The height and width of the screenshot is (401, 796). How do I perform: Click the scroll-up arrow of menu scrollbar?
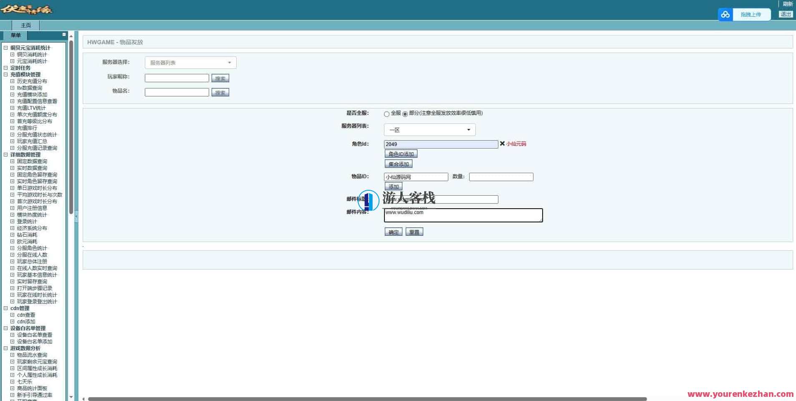coord(71,36)
